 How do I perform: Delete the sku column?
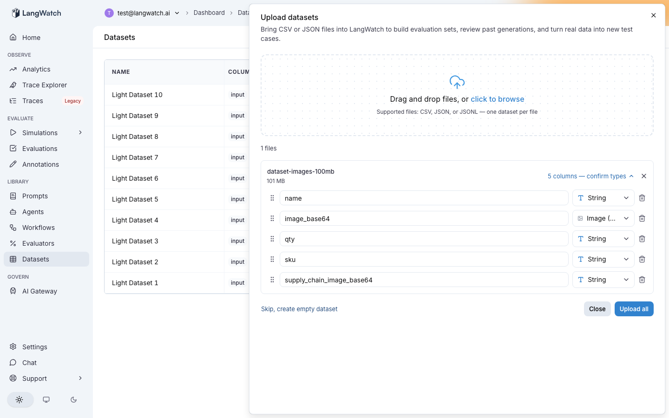[x=642, y=259]
